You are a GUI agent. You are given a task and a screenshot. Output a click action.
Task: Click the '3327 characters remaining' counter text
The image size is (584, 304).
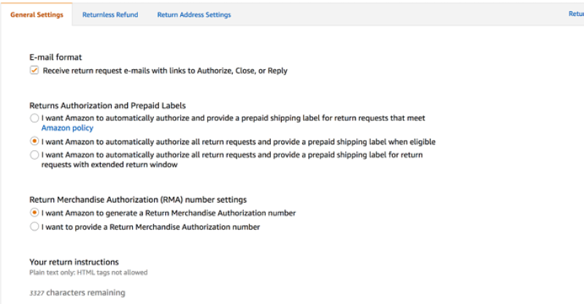(77, 293)
